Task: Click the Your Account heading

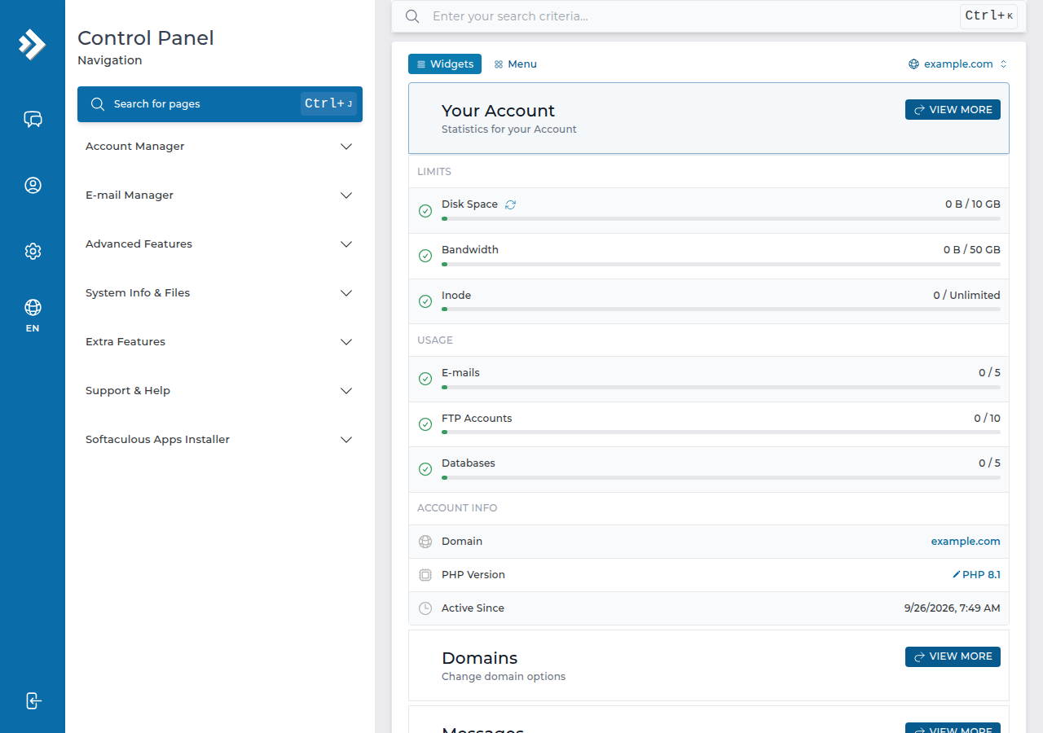Action: pos(498,111)
